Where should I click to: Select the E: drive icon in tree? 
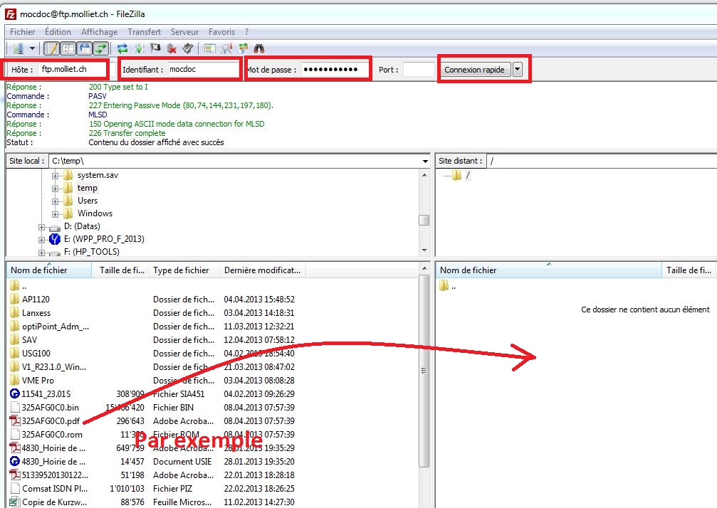point(55,239)
